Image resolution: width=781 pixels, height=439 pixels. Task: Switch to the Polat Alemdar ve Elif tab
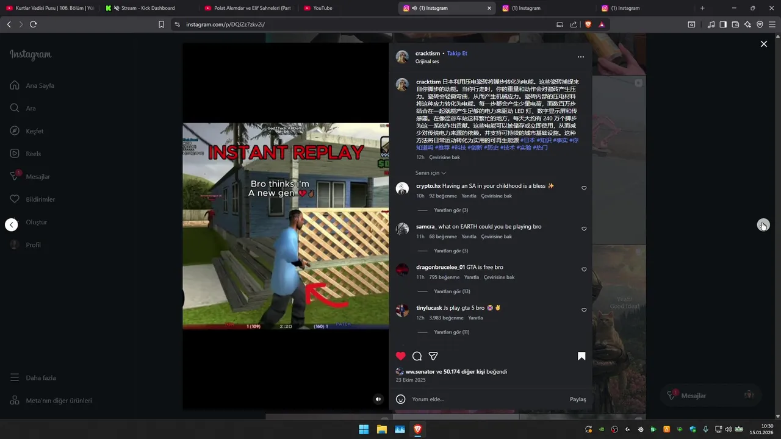(248, 8)
